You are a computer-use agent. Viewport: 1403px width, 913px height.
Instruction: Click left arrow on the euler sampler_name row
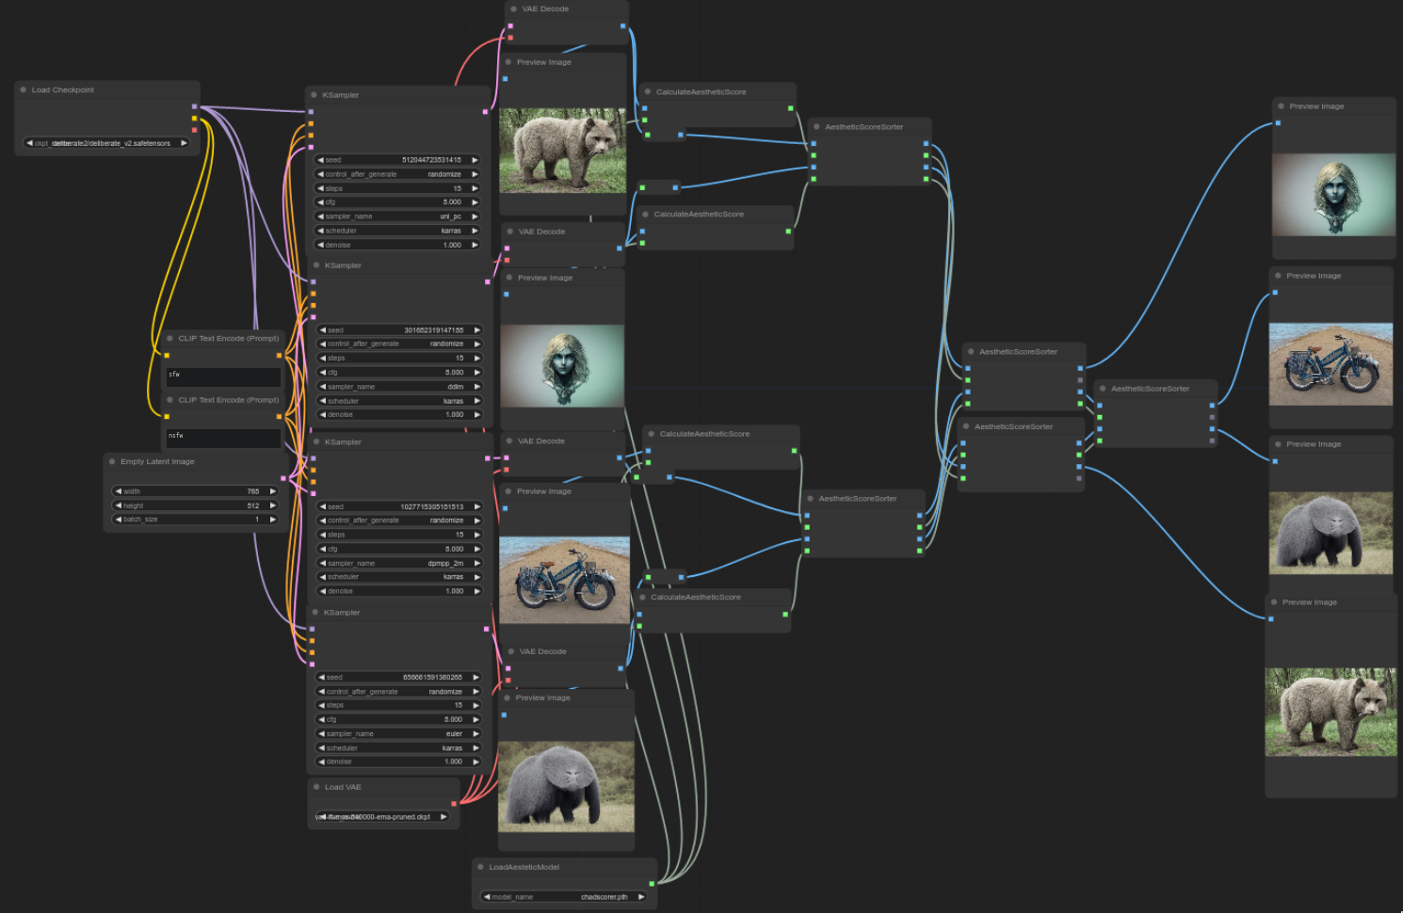pos(321,734)
